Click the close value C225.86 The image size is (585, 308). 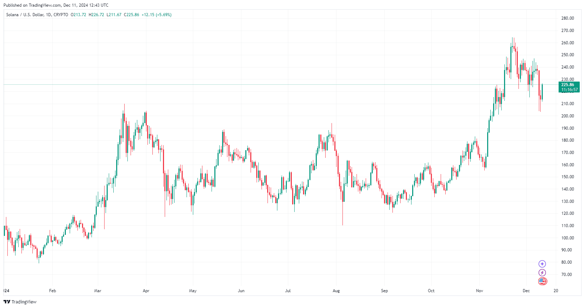pyautogui.click(x=132, y=15)
